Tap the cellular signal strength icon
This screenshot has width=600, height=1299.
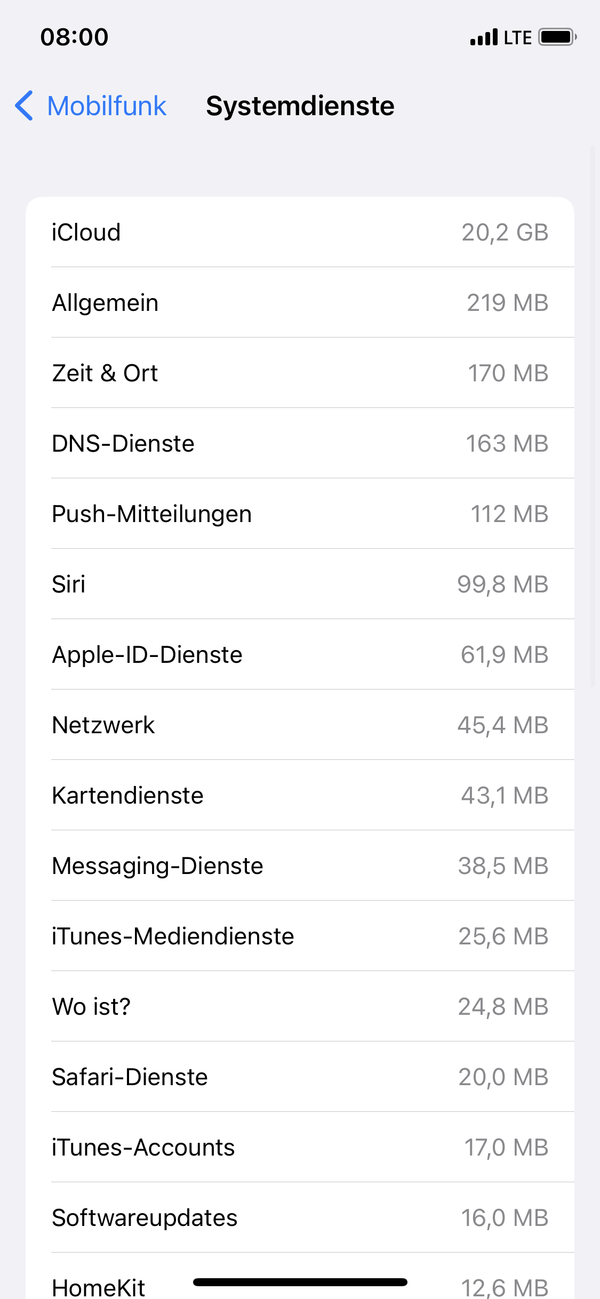484,37
